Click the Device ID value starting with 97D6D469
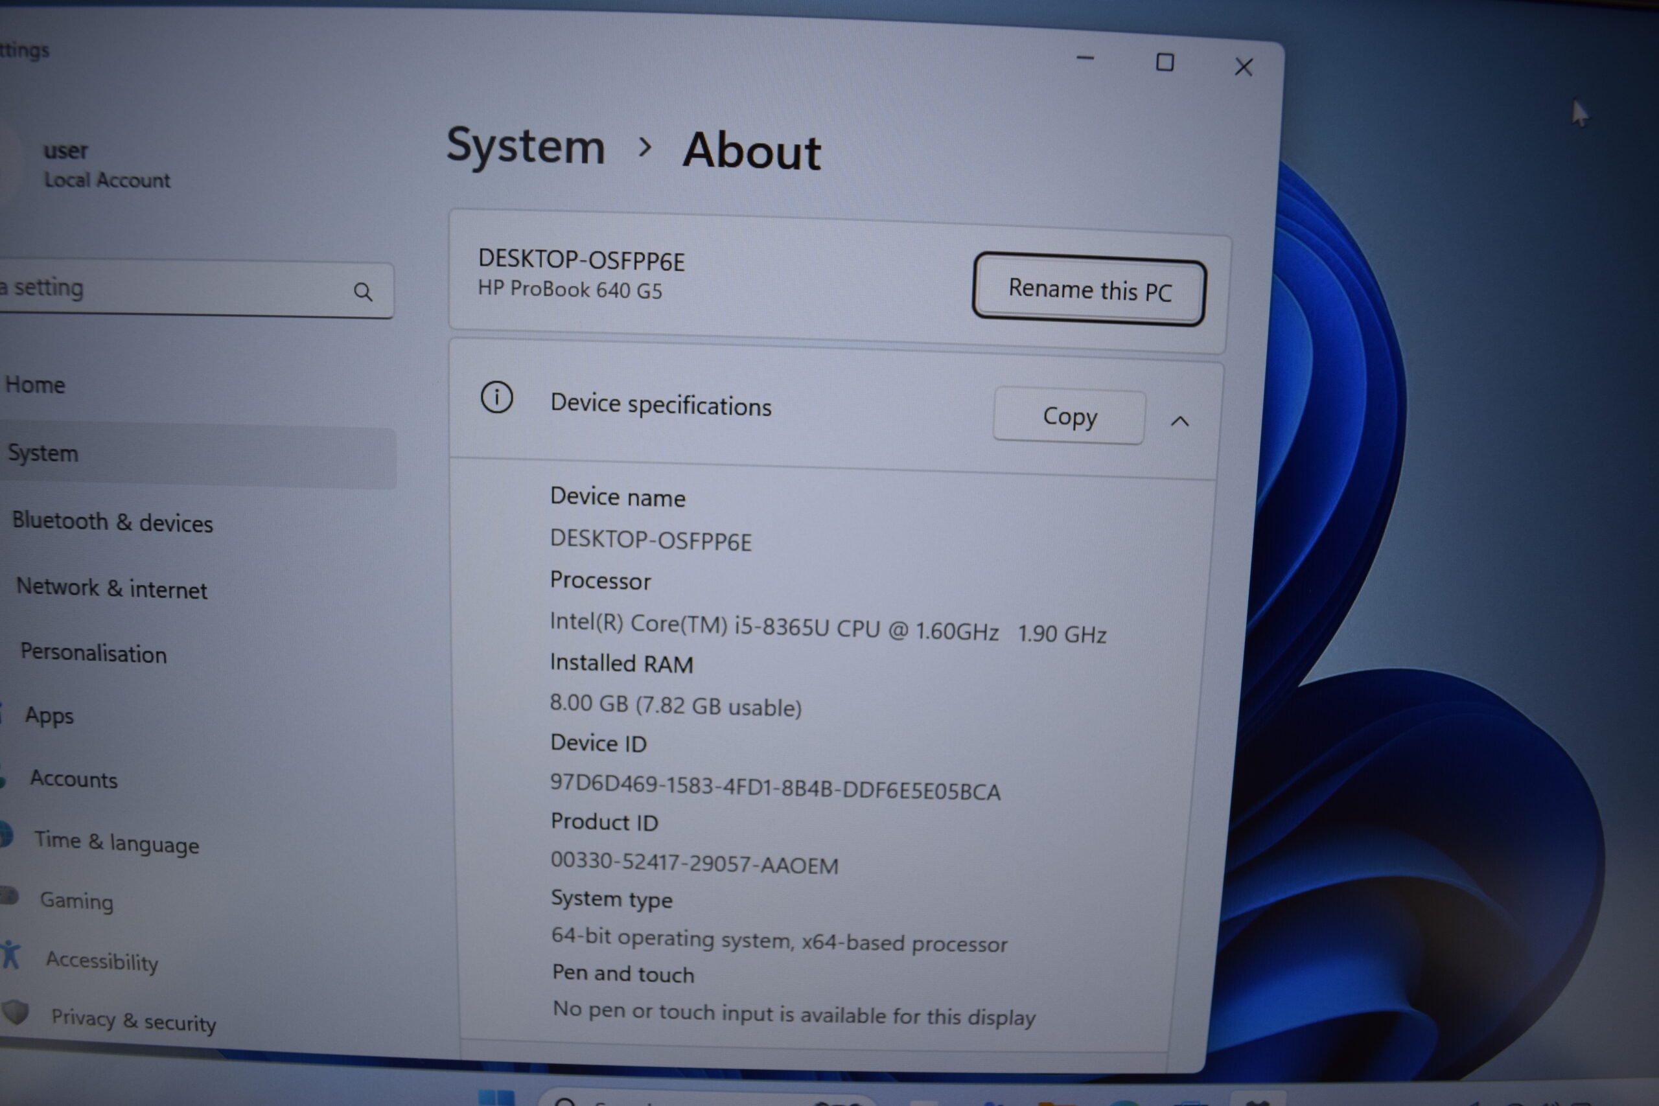Viewport: 1659px width, 1106px height. pos(775,787)
